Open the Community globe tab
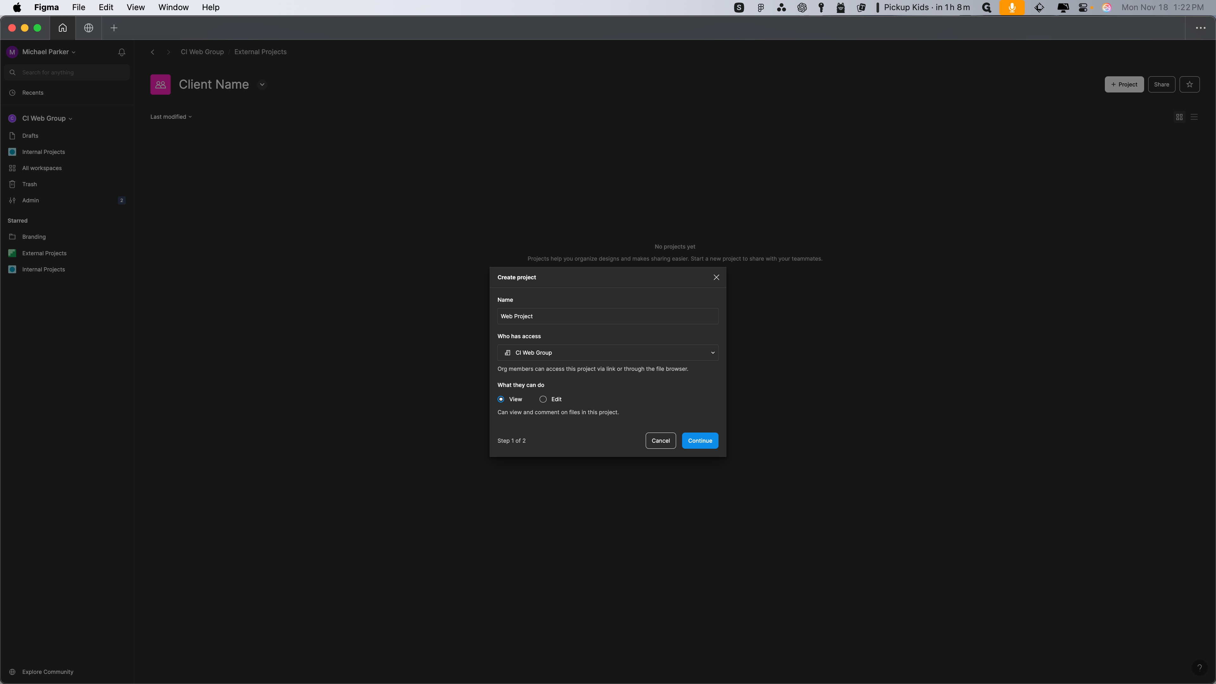This screenshot has height=684, width=1216. click(x=88, y=28)
